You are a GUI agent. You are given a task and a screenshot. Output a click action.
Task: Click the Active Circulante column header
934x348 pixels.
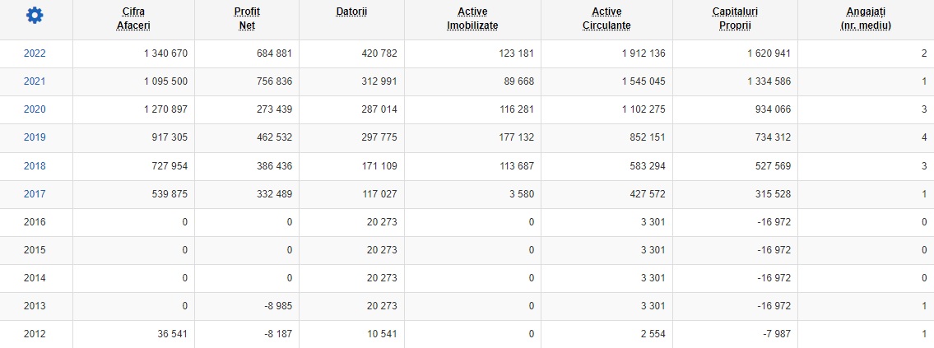(606, 18)
